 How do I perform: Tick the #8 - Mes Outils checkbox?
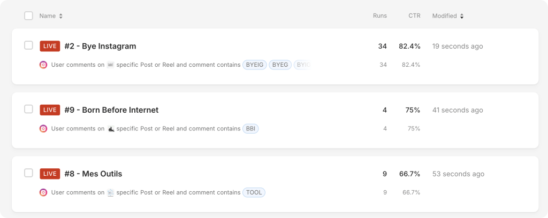click(x=29, y=173)
